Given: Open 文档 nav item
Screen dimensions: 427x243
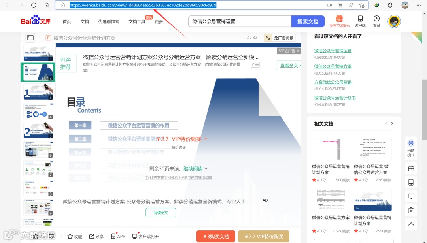Looking at the screenshot, I should click(85, 21).
